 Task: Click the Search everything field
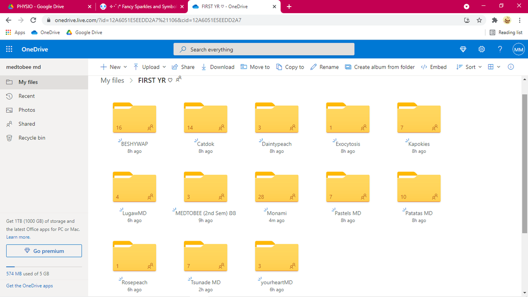point(264,49)
